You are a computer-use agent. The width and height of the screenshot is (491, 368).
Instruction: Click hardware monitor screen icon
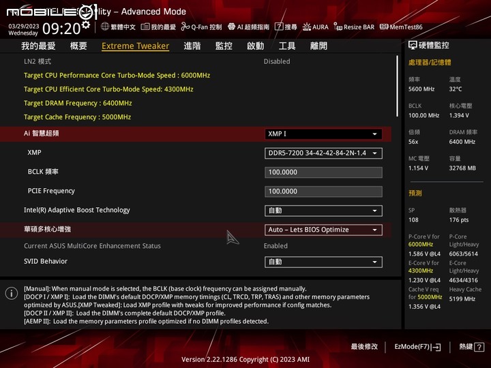413,46
